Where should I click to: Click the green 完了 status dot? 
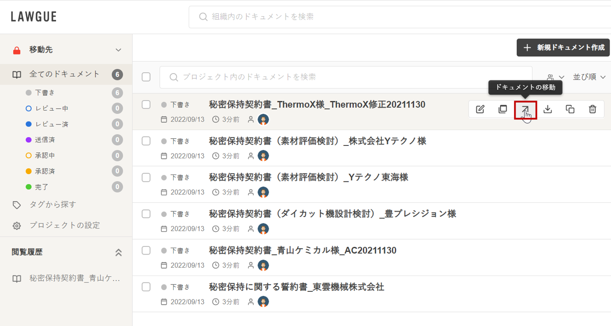29,187
